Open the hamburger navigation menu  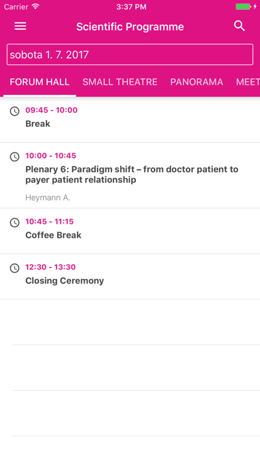21,27
